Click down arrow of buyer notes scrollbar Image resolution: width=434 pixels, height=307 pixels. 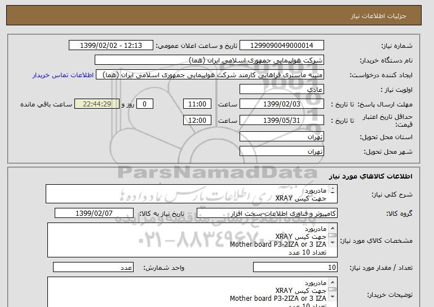coord(333,297)
